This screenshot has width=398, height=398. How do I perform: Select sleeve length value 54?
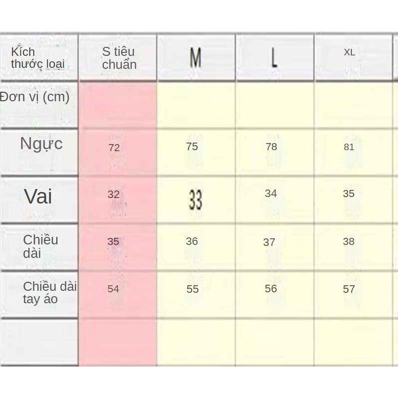point(113,289)
